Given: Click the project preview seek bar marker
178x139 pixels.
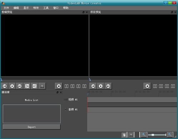Looking at the screenshot, I should [x=90, y=79].
